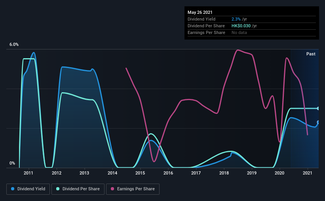Click the May 26 2021 tooltip date
Image resolution: width=325 pixels, height=201 pixels.
point(200,12)
